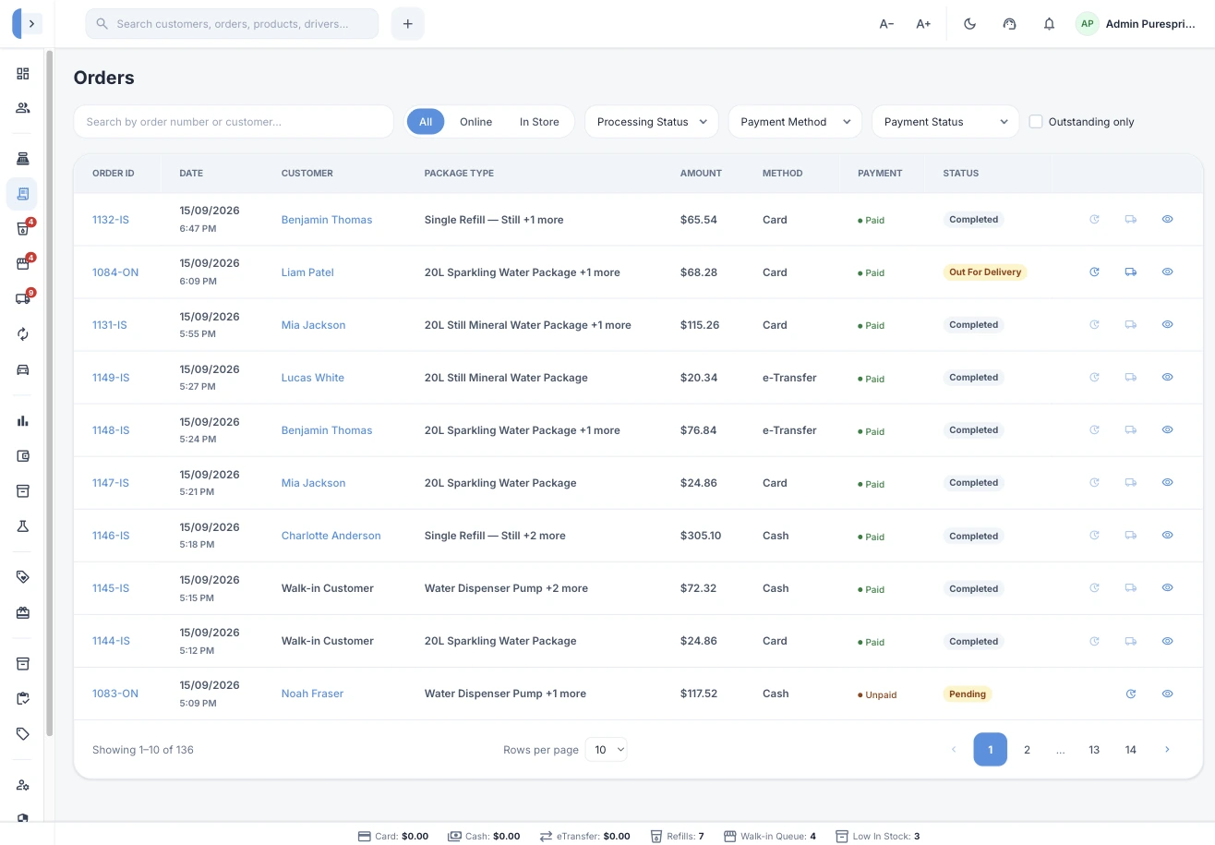Increase font size with the A+ button
The image size is (1215, 845).
(x=923, y=24)
